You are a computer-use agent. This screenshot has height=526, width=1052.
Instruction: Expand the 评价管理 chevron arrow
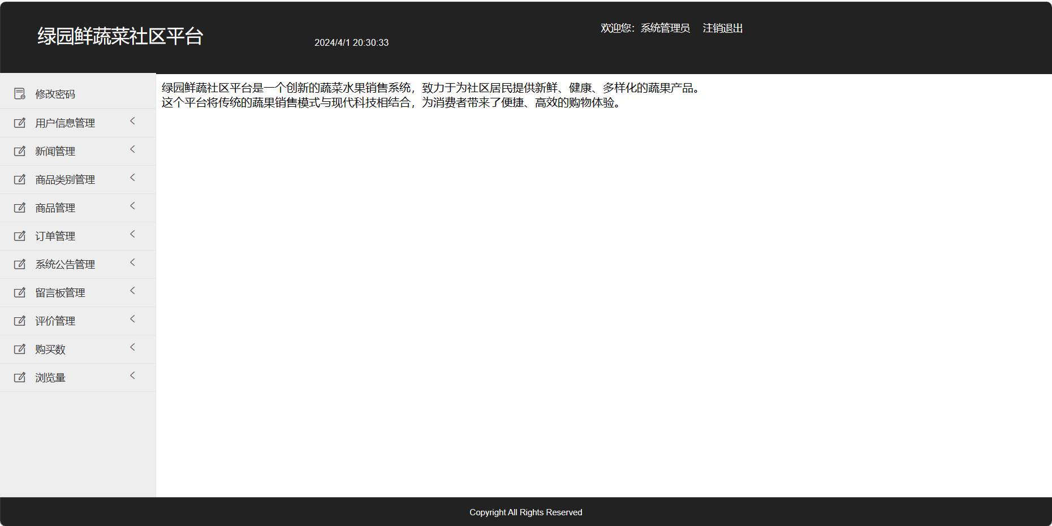coord(133,319)
